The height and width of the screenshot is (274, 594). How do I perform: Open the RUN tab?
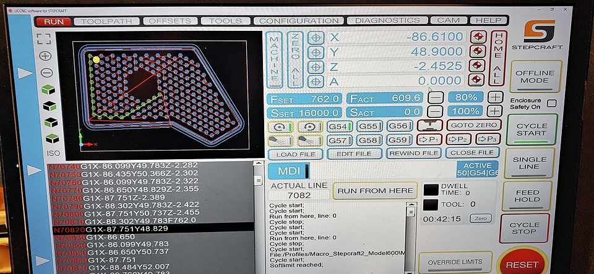point(53,22)
